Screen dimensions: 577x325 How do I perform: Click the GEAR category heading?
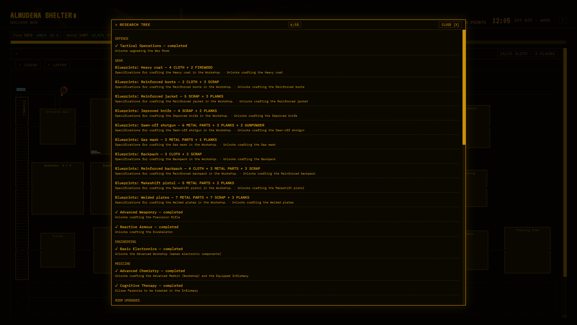pos(119,60)
